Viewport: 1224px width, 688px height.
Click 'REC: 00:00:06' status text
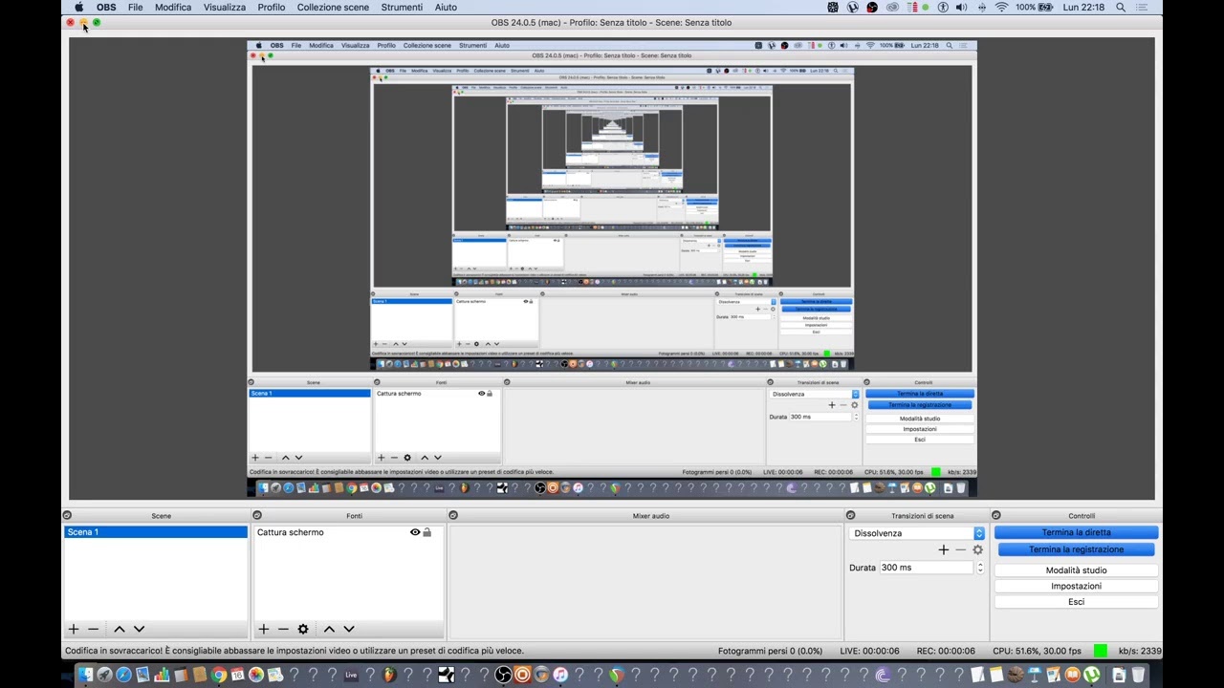click(946, 651)
